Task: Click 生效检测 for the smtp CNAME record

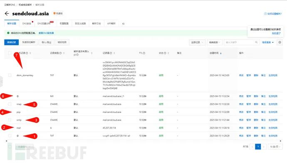Action: (273, 120)
